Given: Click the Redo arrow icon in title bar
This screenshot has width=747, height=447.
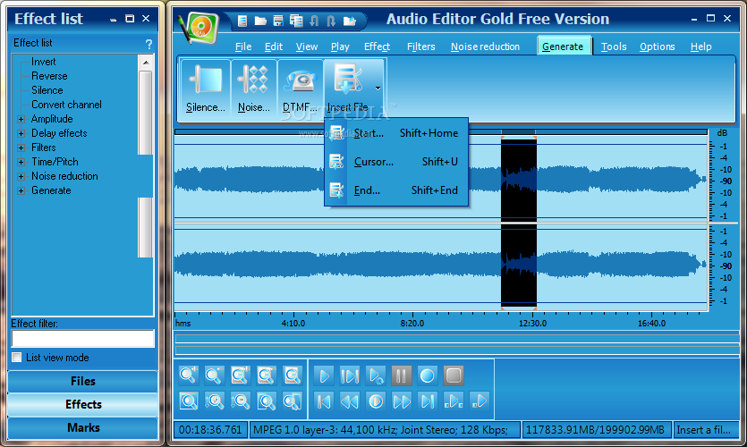Looking at the screenshot, I should 332,21.
